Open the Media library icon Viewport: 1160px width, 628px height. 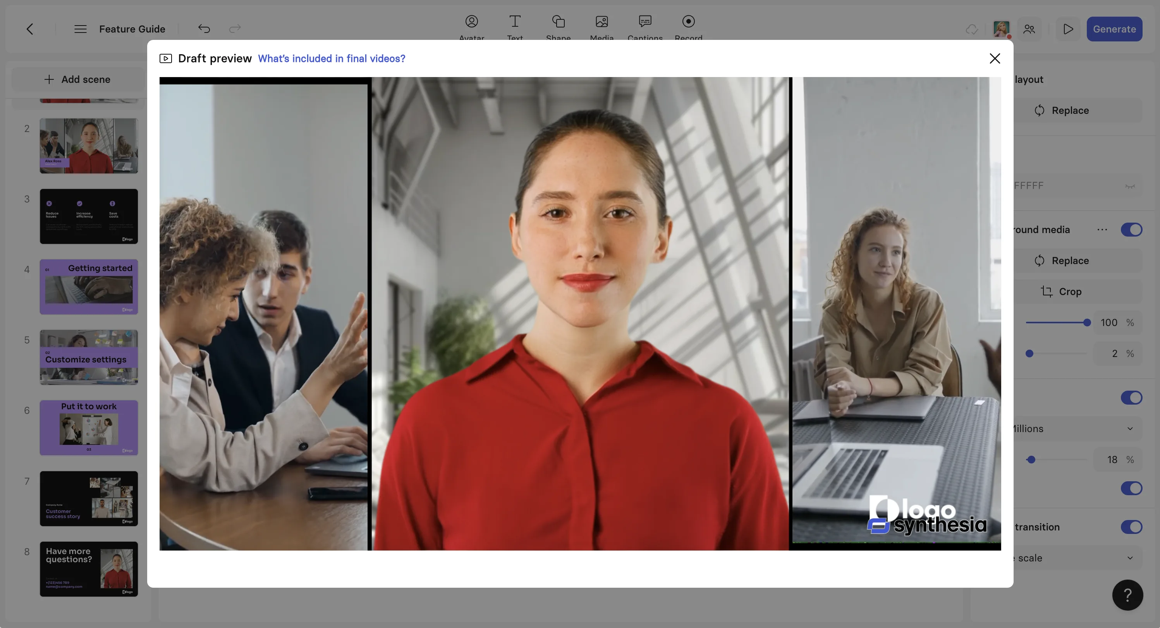click(601, 22)
